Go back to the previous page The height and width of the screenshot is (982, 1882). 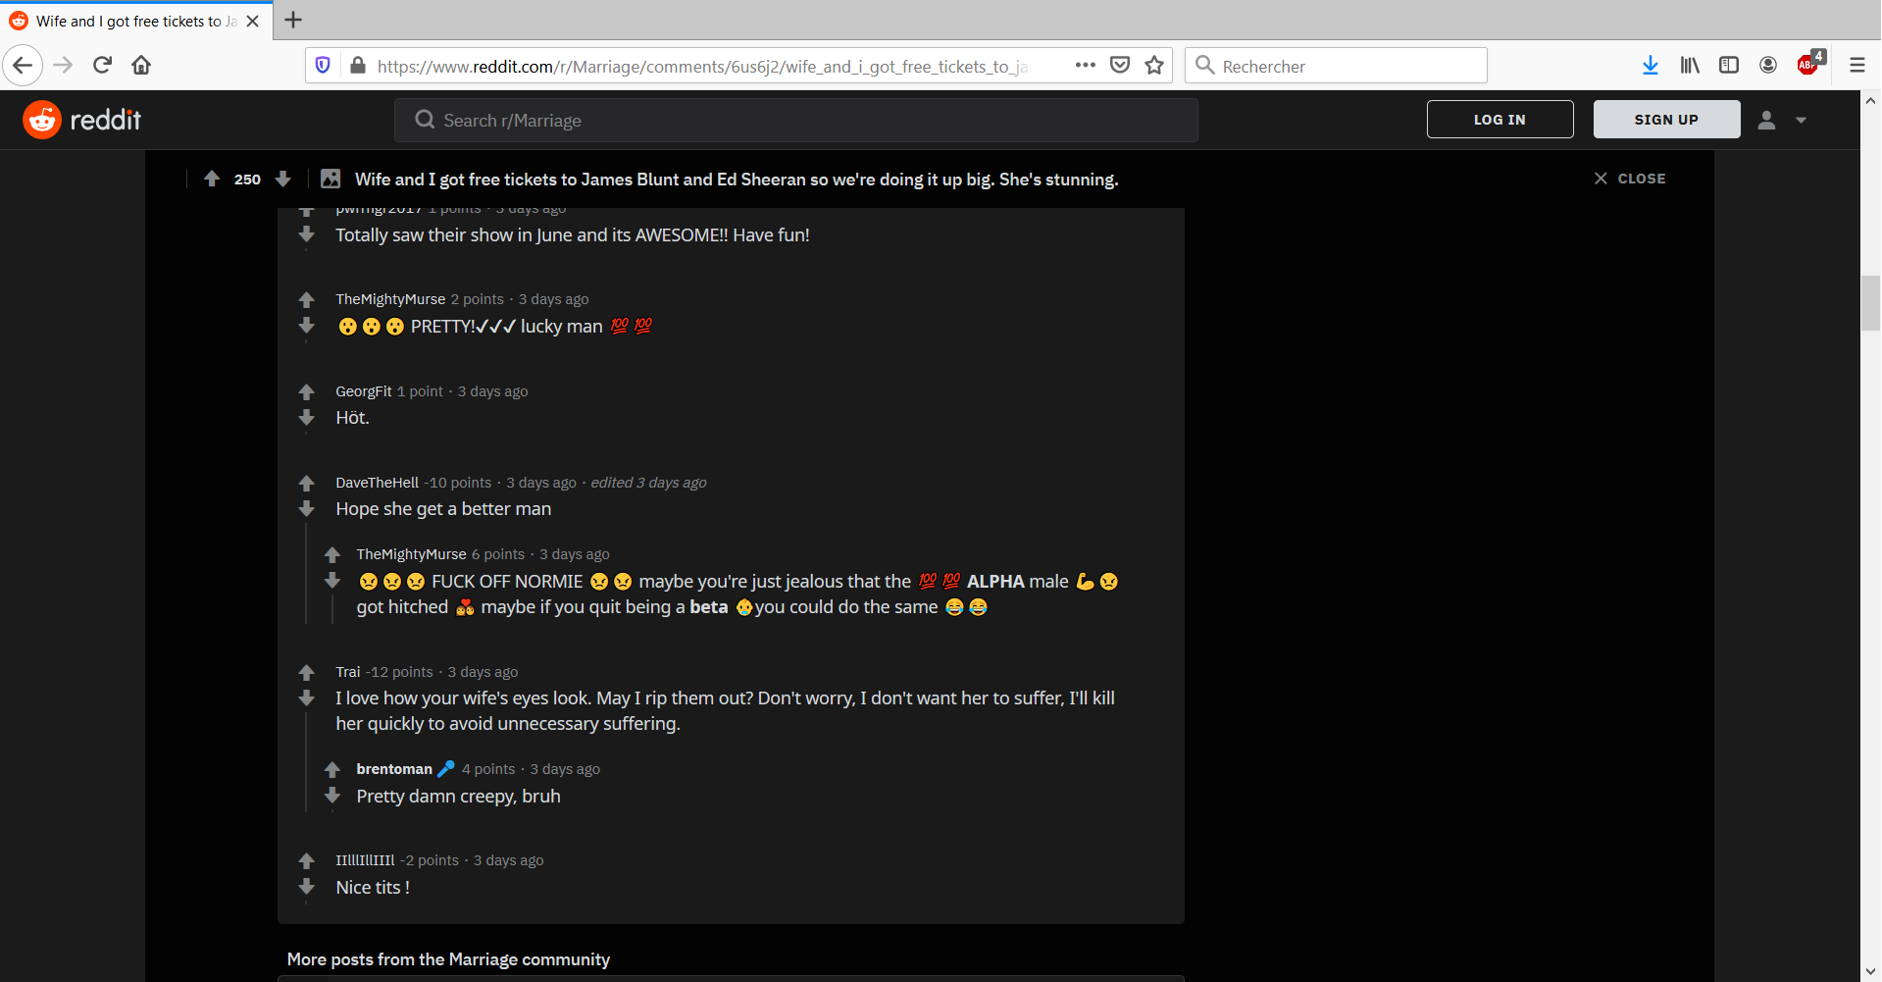[23, 66]
